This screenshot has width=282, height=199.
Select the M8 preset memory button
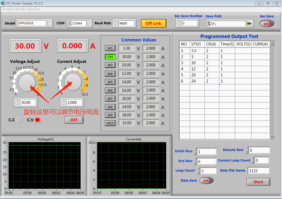(x=110, y=107)
